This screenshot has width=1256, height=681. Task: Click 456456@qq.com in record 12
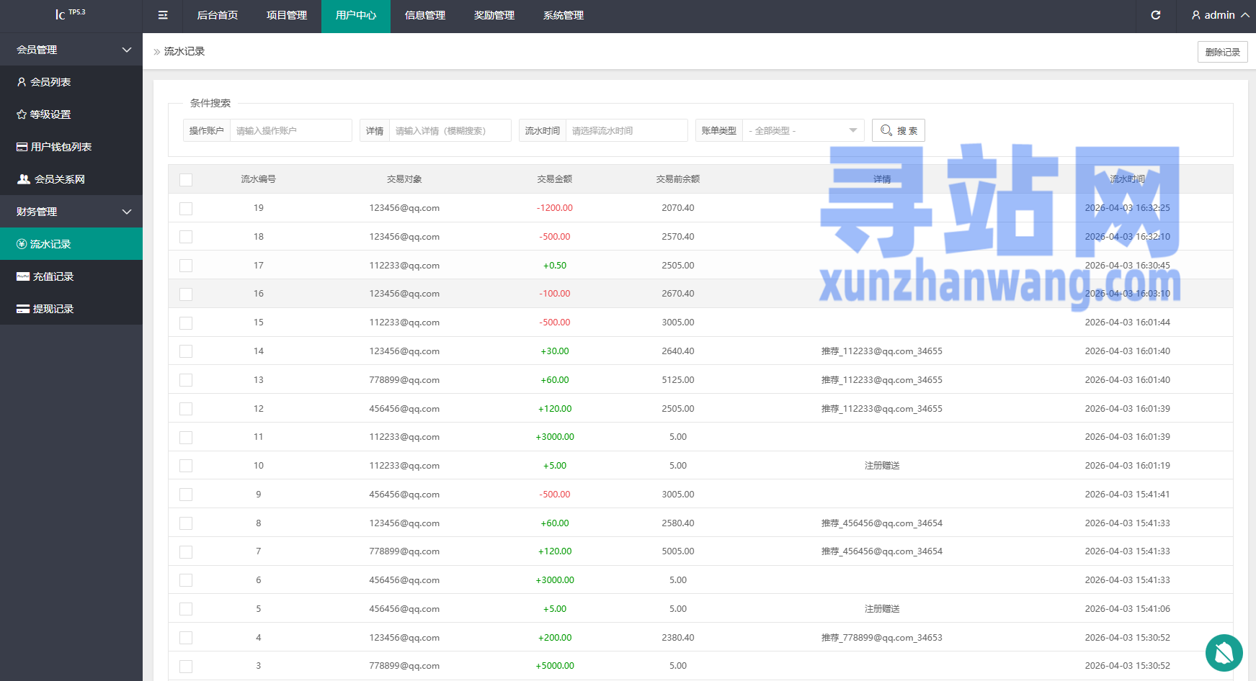point(404,409)
